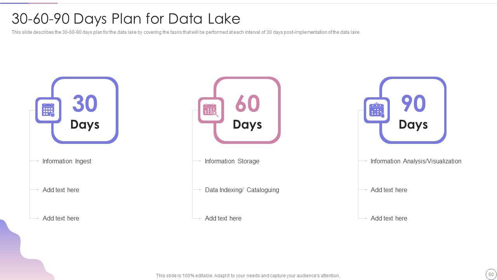The width and height of the screenshot is (497, 280).
Task: Click the arrow bullet before Information Analysis/Visualization
Action: click(x=365, y=161)
